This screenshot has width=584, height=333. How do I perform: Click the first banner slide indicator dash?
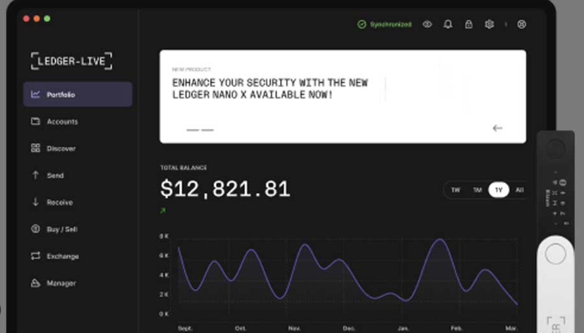[x=193, y=130]
